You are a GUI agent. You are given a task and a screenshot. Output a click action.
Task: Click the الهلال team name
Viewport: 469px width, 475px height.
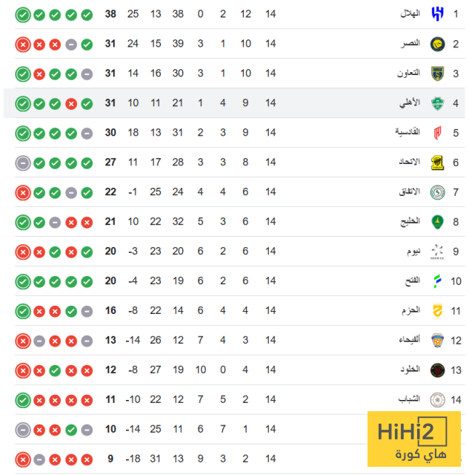click(x=410, y=14)
